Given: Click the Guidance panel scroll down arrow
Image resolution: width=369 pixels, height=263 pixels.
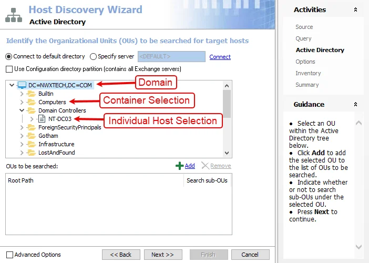Looking at the screenshot, I should [x=358, y=247].
